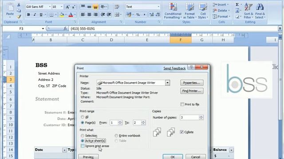The width and height of the screenshot is (284, 159).
Task: Enable Ignore print areas checkbox
Action: (x=83, y=146)
